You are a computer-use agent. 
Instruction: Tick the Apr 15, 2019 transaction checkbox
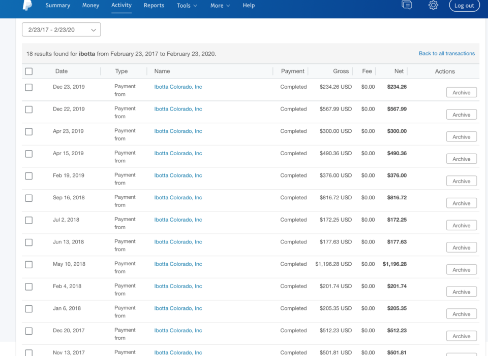(28, 154)
